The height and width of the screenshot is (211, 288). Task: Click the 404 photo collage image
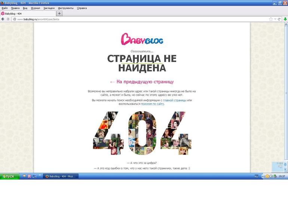click(x=142, y=133)
